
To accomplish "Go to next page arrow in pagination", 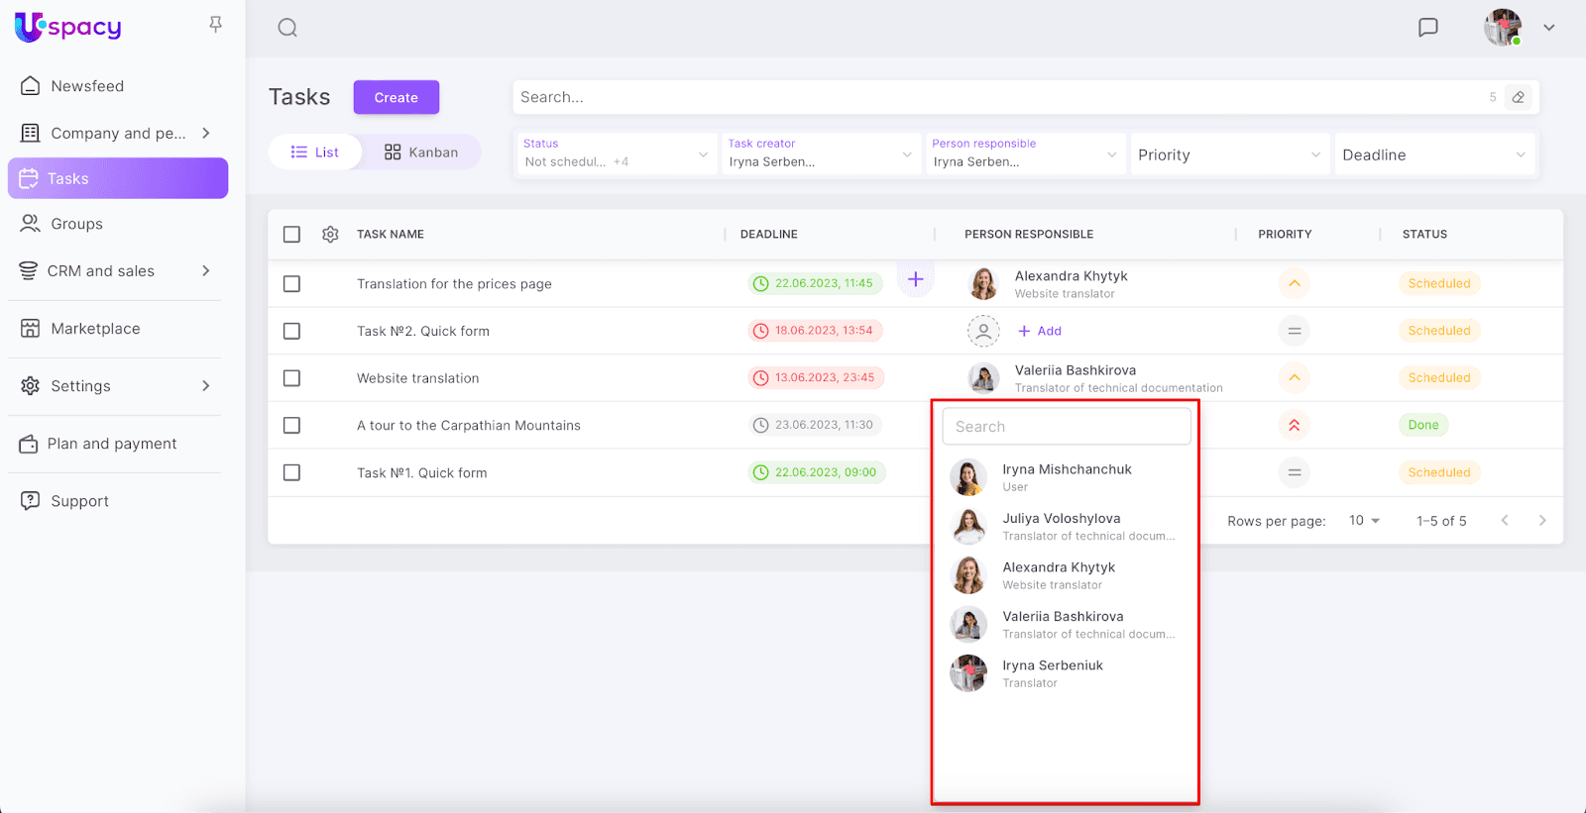I will point(1541,521).
